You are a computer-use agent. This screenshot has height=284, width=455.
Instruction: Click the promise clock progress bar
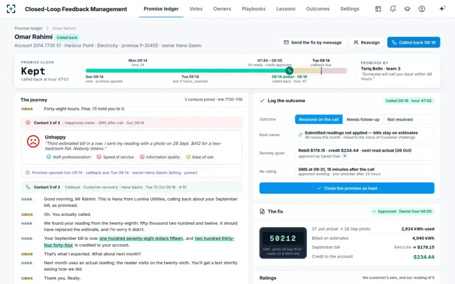tap(216, 70)
